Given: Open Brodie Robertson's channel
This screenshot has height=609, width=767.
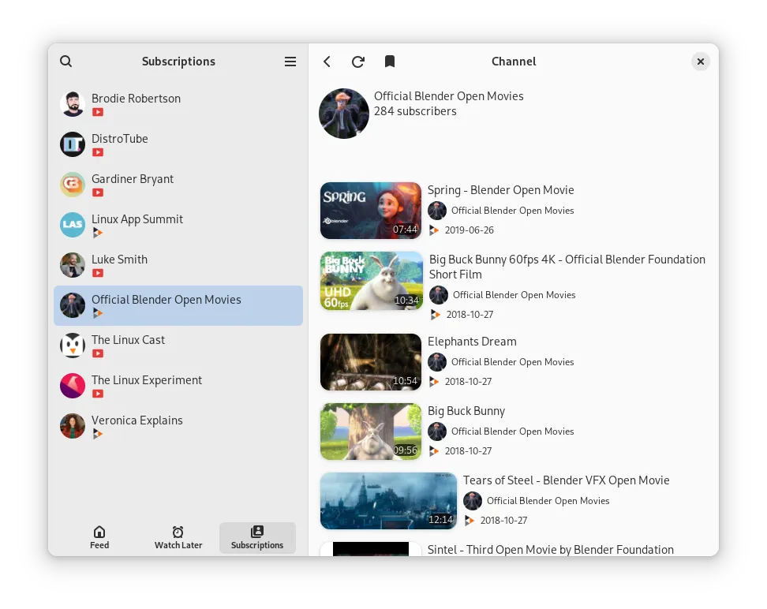Looking at the screenshot, I should pos(136,99).
